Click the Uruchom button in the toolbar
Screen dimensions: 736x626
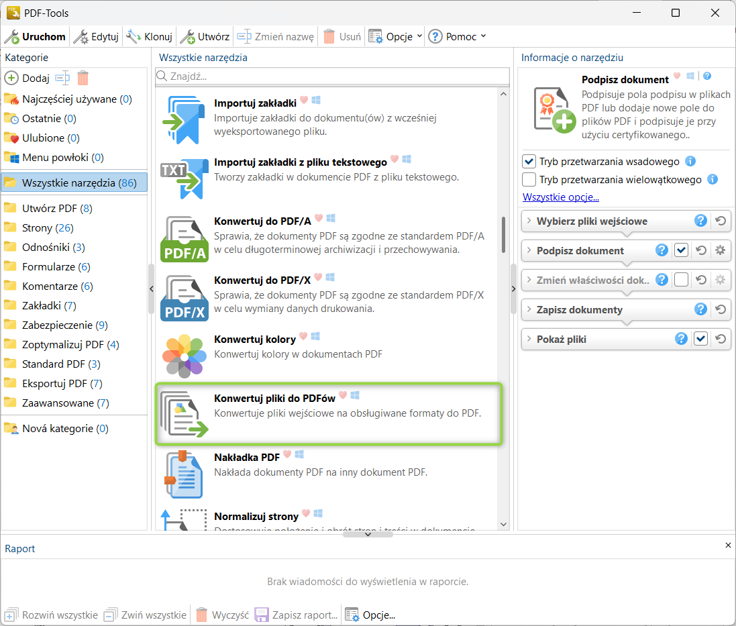pos(36,36)
